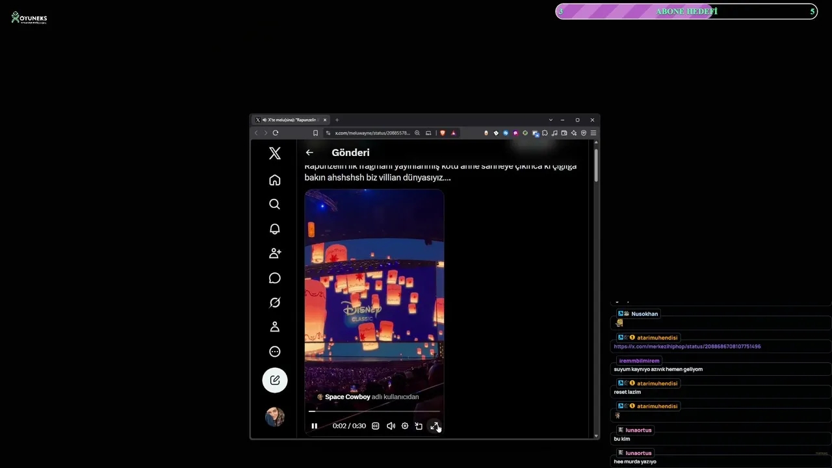This screenshot has height=468, width=832.
Task: Open the merkezihiphop status link in chat
Action: tap(687, 346)
